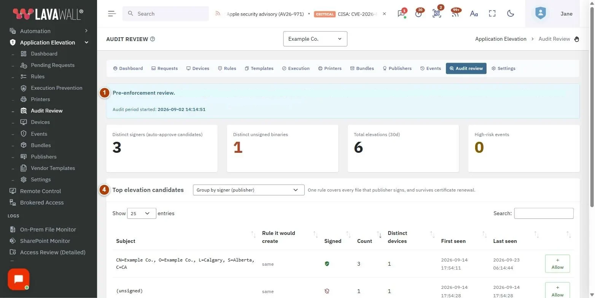Open Execution Prevention in the sidebar

click(57, 88)
